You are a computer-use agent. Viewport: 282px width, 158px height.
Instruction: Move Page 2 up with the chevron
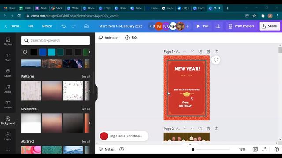coord(185,129)
